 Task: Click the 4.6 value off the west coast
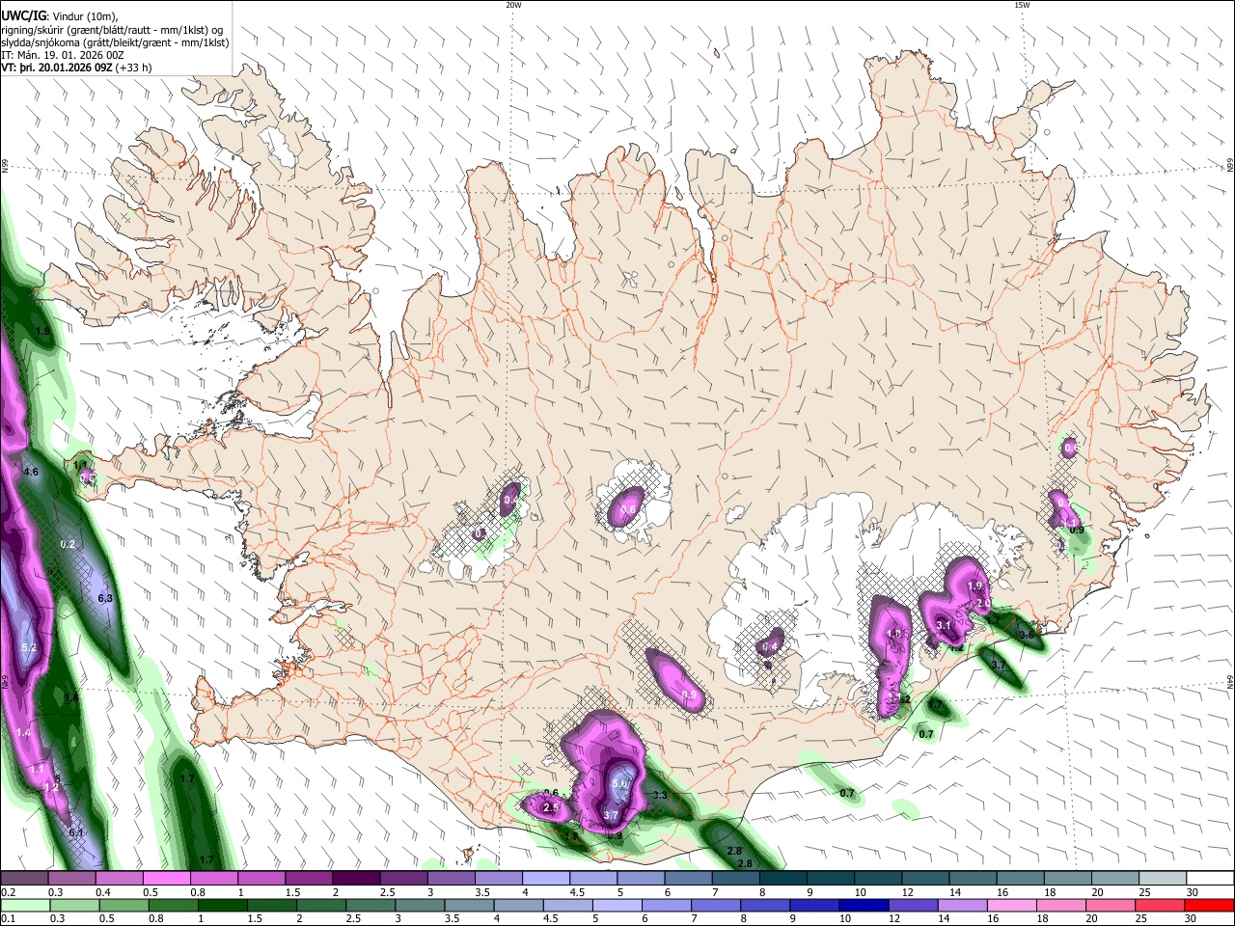point(31,472)
